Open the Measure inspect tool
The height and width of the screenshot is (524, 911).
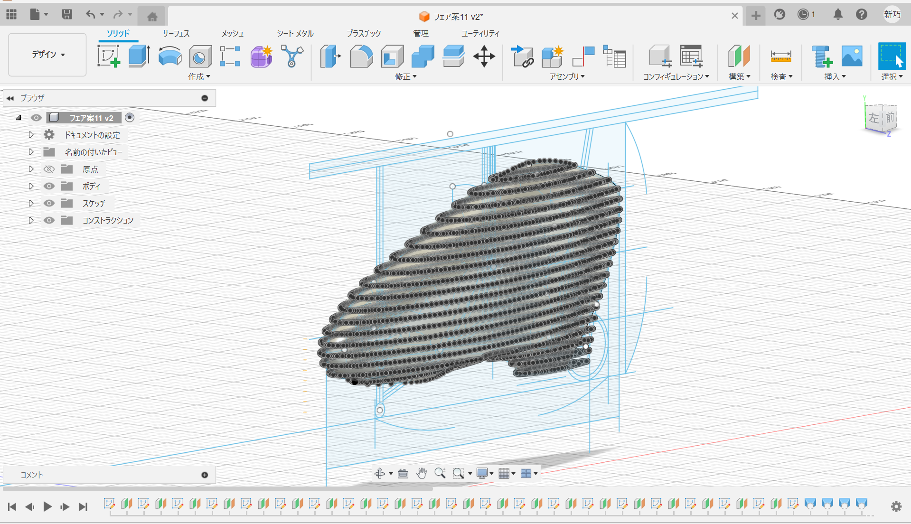[x=780, y=57]
